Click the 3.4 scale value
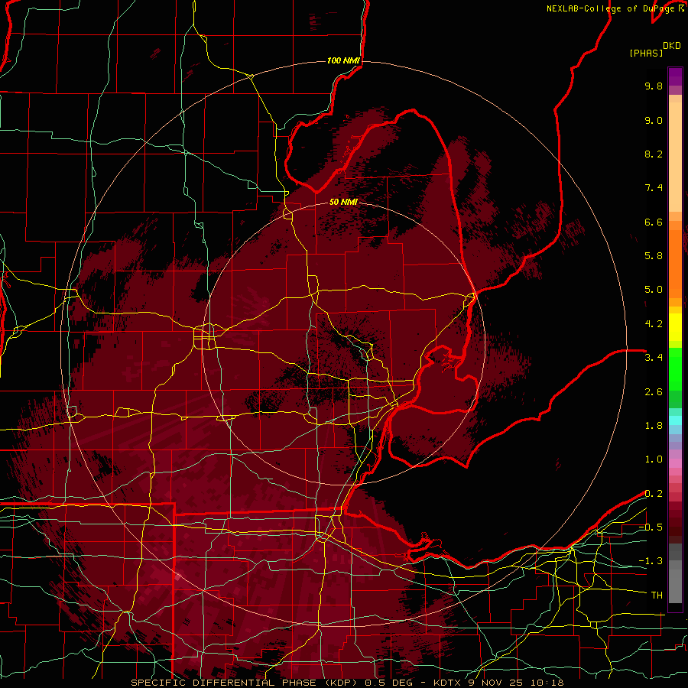This screenshot has height=688, width=688. pyautogui.click(x=654, y=358)
